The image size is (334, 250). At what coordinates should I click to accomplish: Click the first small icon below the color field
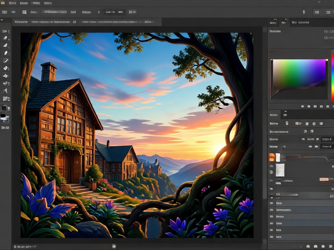(x=302, y=106)
